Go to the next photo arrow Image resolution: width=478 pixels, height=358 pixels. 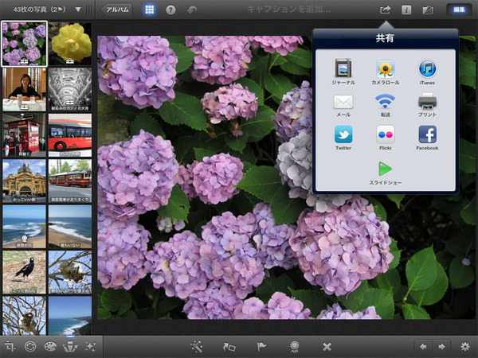coord(441,347)
